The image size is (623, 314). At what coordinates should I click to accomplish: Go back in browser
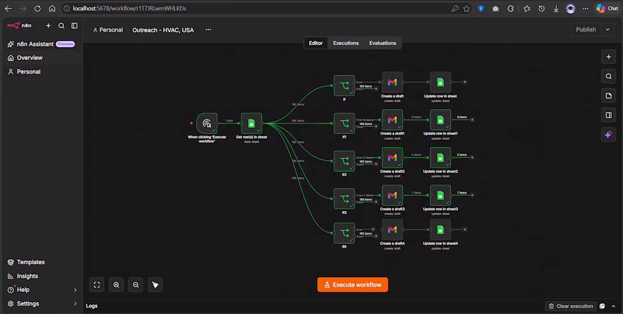coord(8,8)
